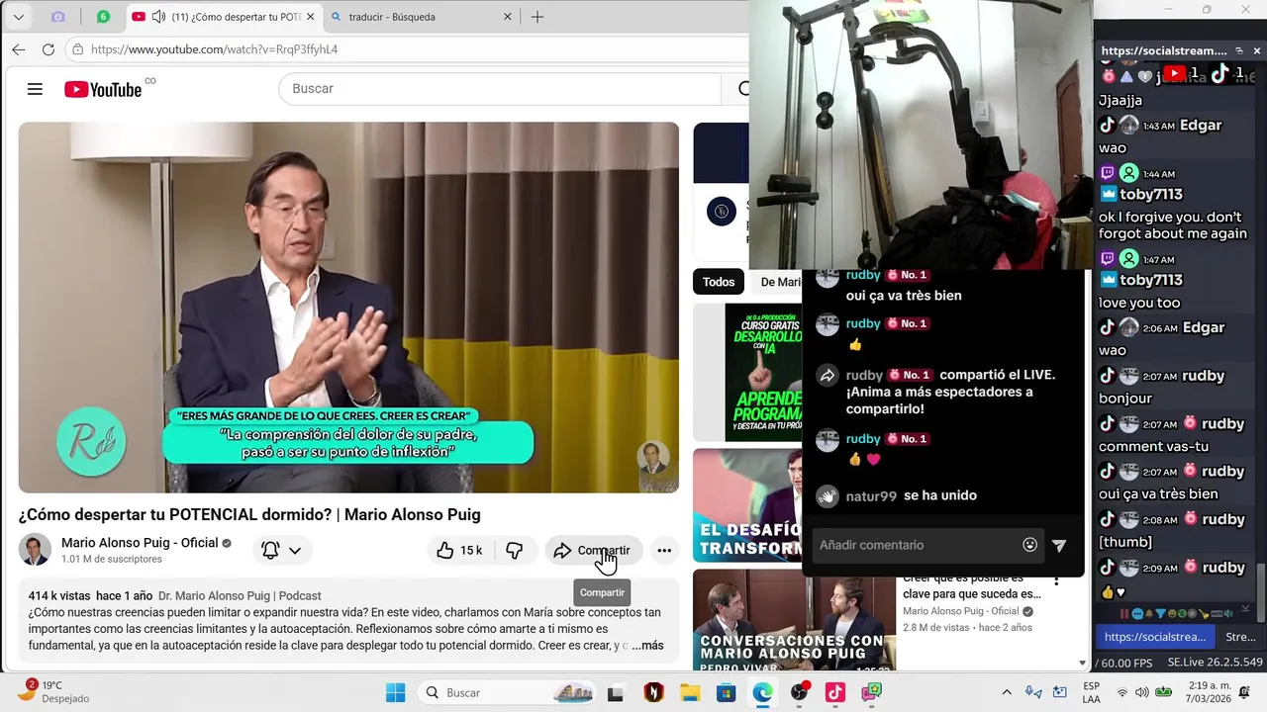1267x712 pixels.
Task: Reload the YouTube page
Action: click(48, 48)
